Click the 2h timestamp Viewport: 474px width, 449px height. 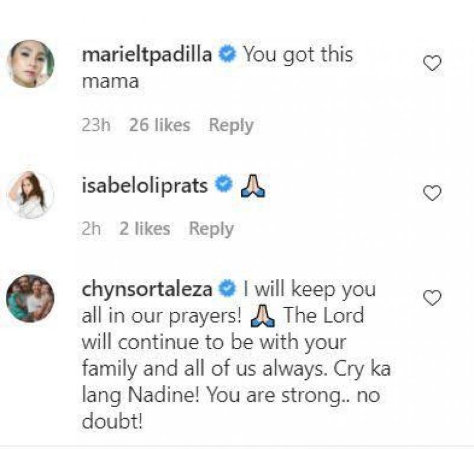pyautogui.click(x=92, y=229)
